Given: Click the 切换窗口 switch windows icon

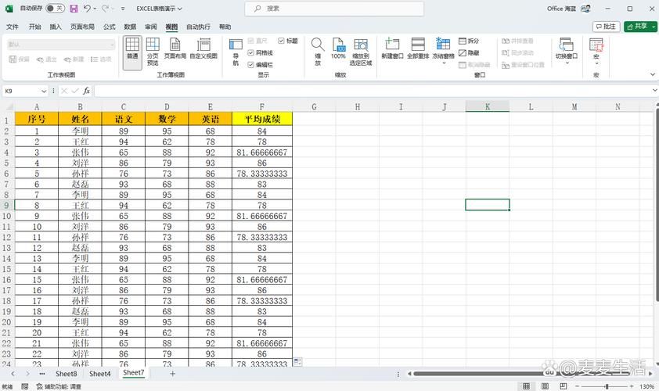Looking at the screenshot, I should point(566,44).
